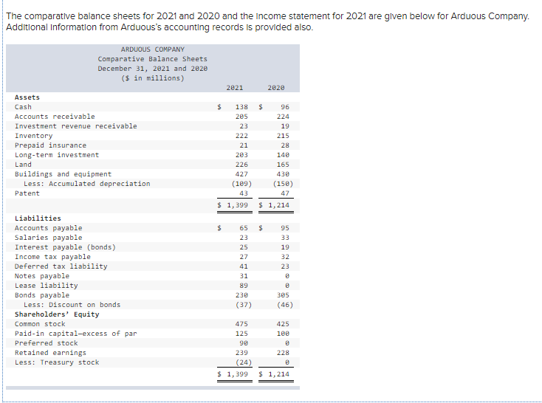The image size is (542, 403).
Task: Click Accounts payable 2021 value 65
Action: tap(244, 228)
